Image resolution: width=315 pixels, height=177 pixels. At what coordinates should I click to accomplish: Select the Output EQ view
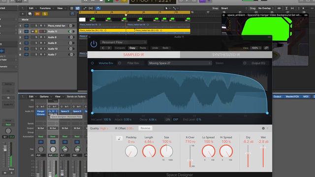click(x=258, y=63)
